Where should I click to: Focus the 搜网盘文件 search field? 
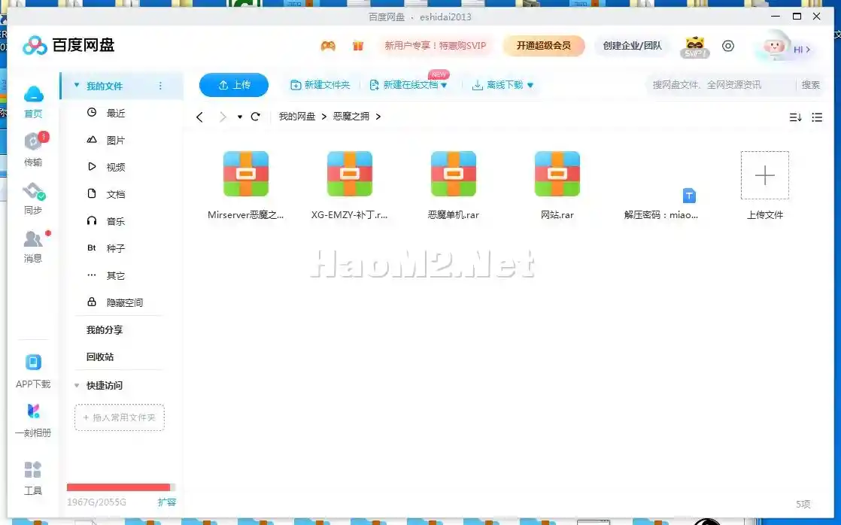(721, 85)
